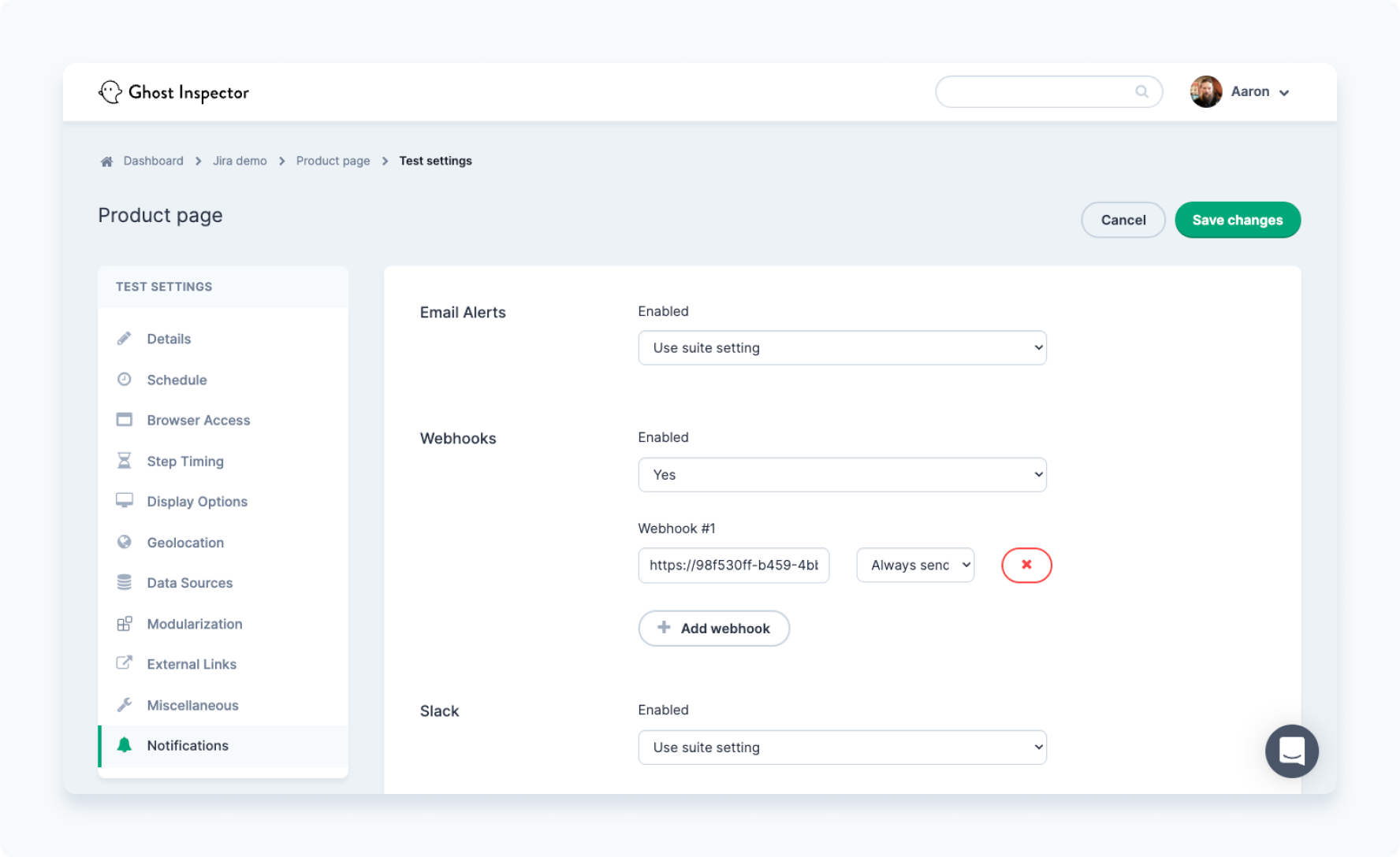Select the Details pencil icon
Image resolution: width=1400 pixels, height=857 pixels.
124,338
